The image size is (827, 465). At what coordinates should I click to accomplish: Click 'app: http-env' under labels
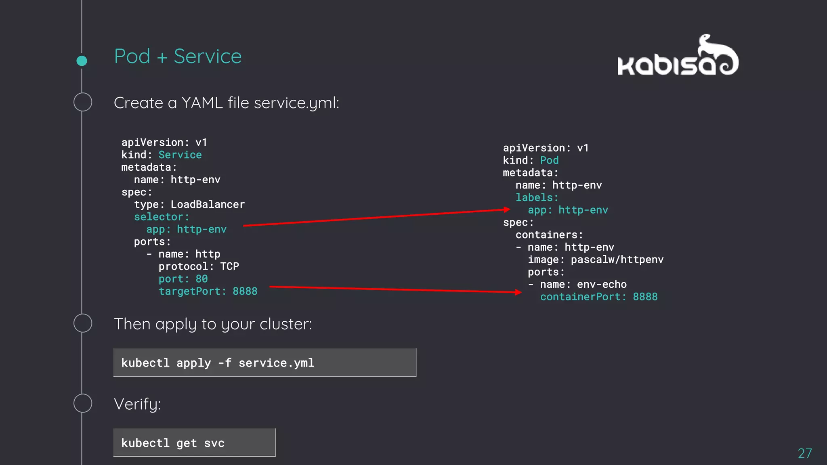pyautogui.click(x=568, y=210)
